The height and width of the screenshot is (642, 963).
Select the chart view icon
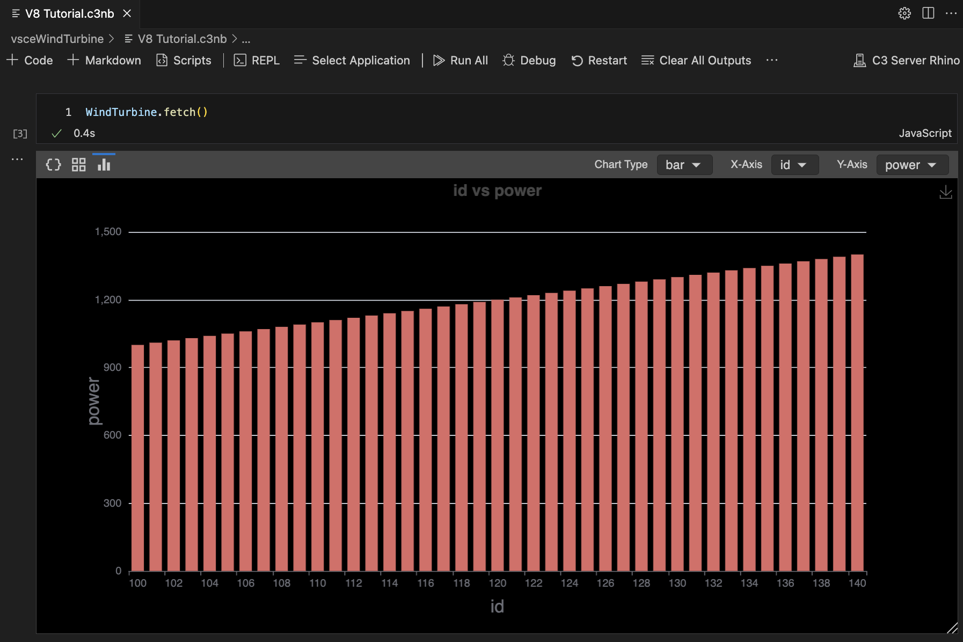(x=103, y=164)
